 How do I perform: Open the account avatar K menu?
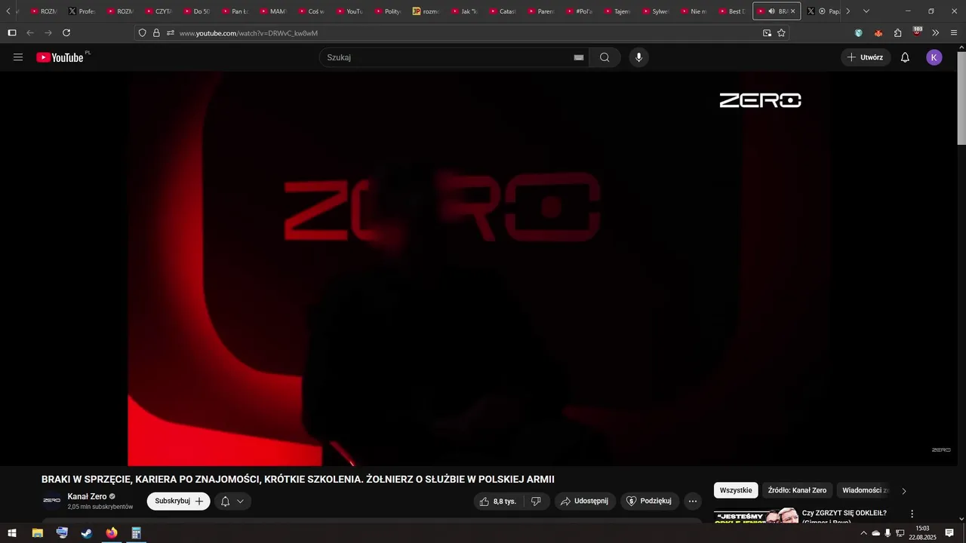click(934, 57)
